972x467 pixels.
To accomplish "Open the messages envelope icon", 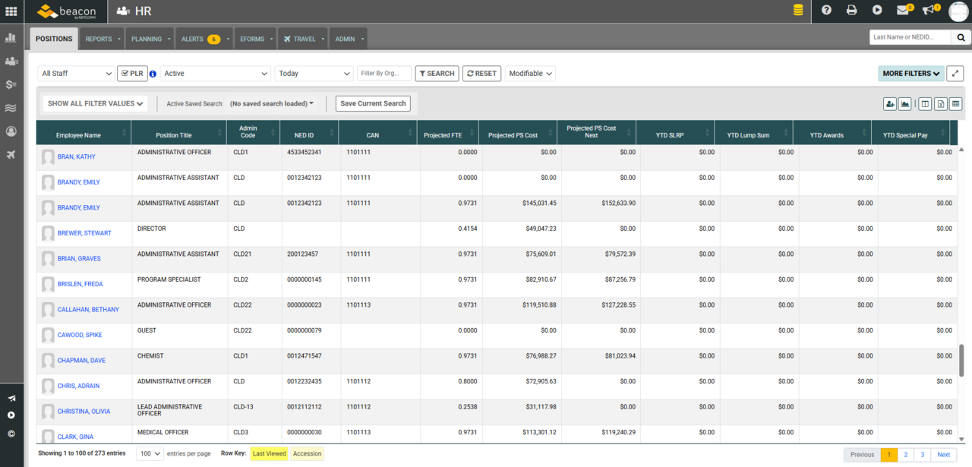I will [903, 11].
